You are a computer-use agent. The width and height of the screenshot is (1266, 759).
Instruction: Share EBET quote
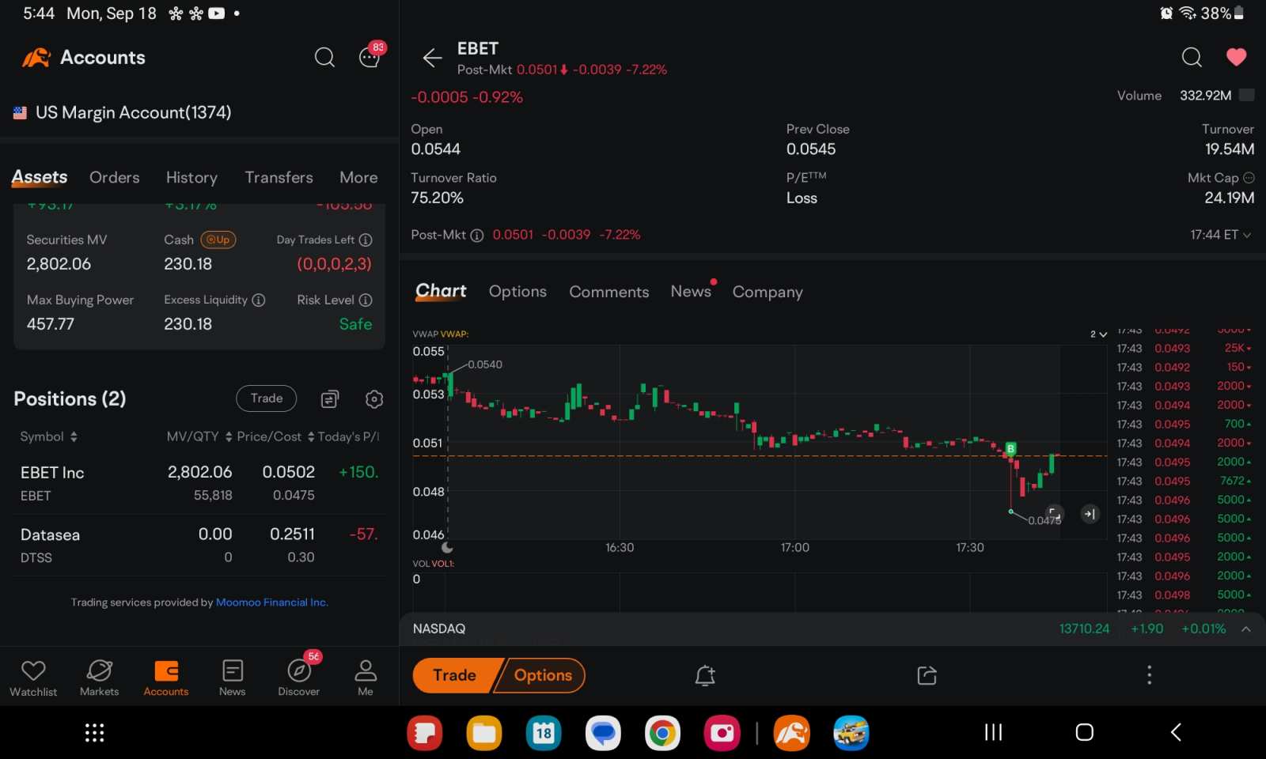tap(927, 675)
